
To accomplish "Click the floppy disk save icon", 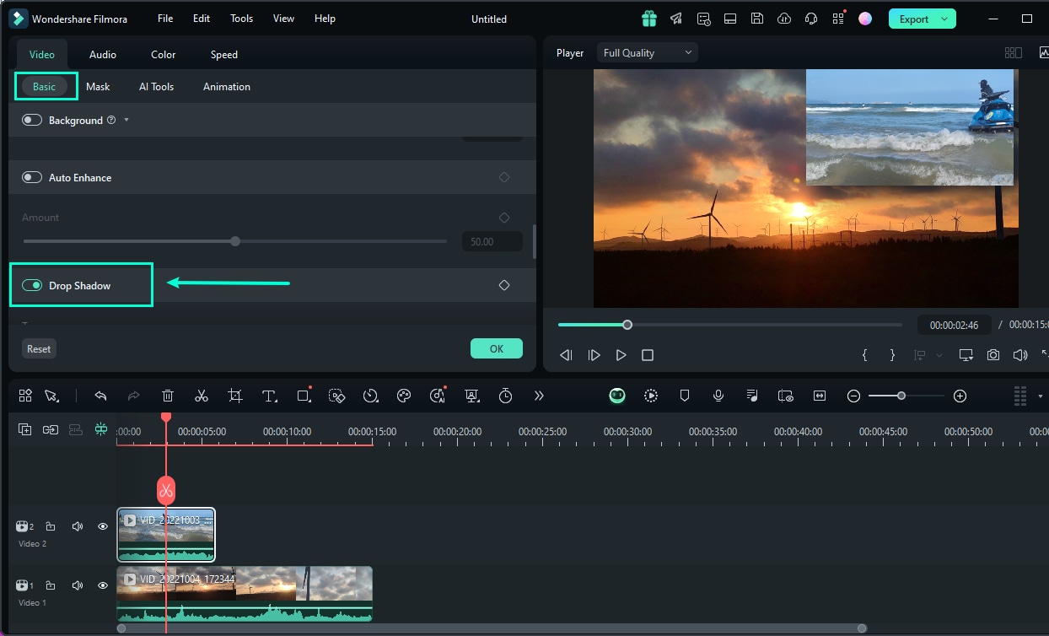I will coord(757,19).
